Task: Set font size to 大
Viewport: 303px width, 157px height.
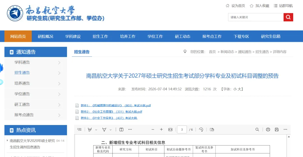Action: [239, 89]
